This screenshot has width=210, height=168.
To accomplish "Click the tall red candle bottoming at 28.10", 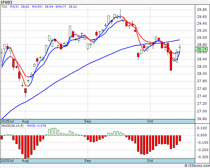I will click(x=171, y=60).
